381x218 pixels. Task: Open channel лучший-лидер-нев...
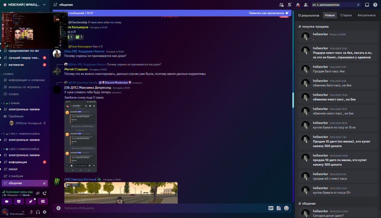click(25, 58)
